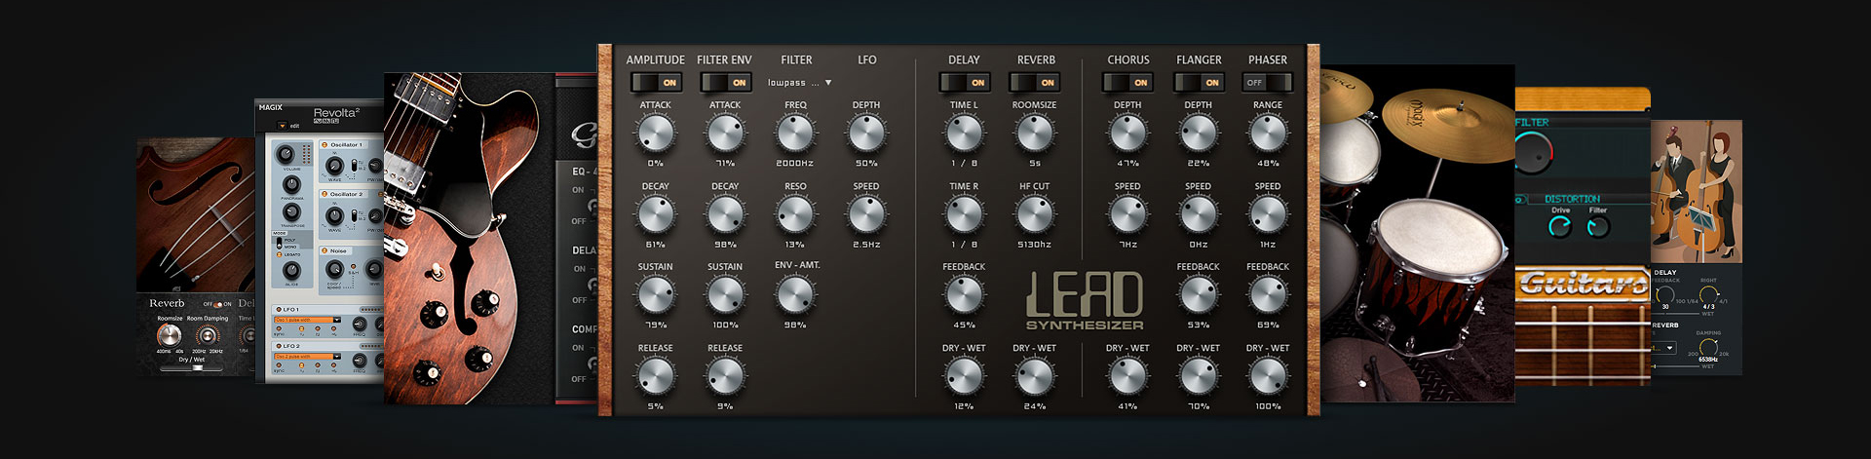
Task: Click the Filter Reso knob
Action: click(795, 214)
